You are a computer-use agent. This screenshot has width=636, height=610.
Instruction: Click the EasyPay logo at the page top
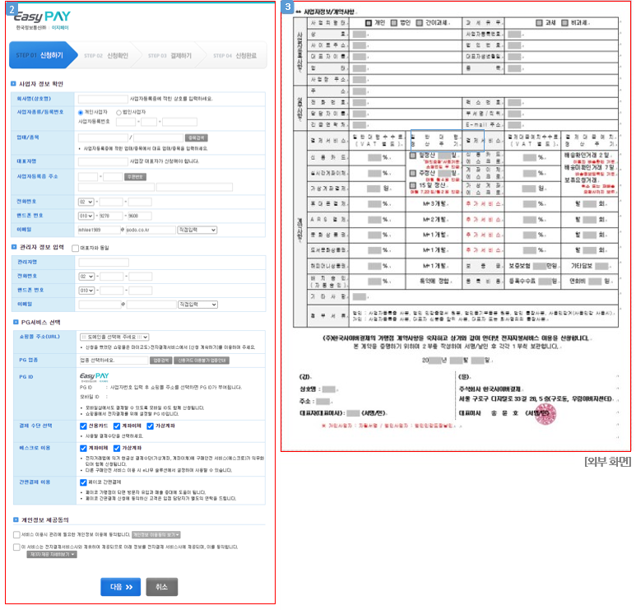coord(42,16)
